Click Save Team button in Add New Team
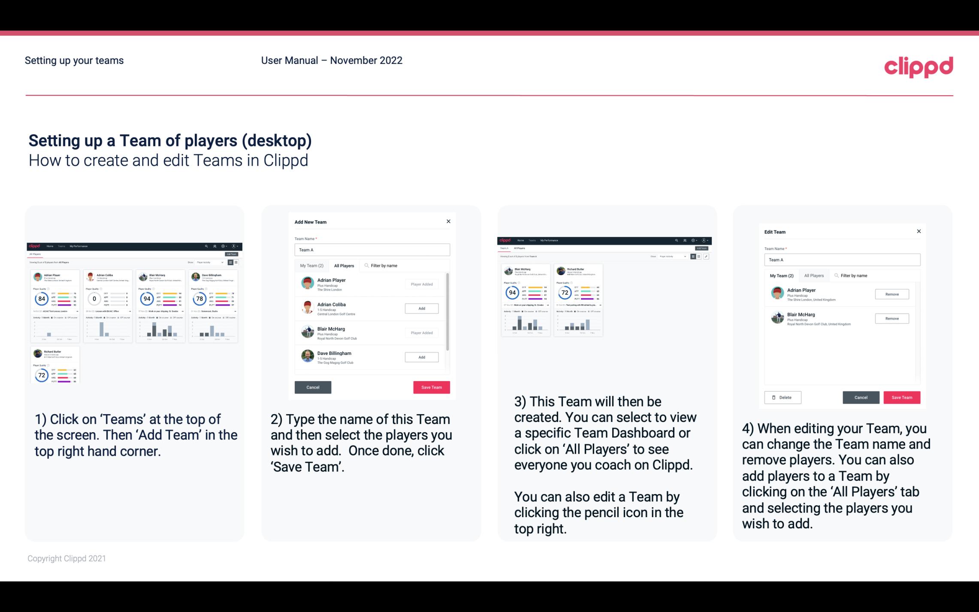 [431, 387]
